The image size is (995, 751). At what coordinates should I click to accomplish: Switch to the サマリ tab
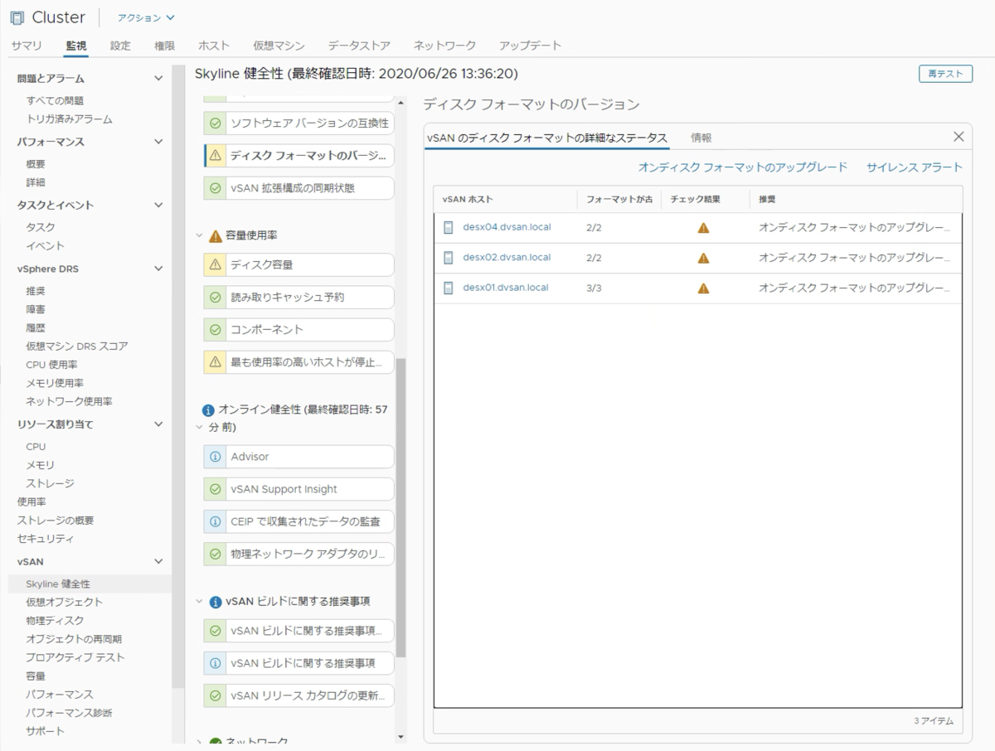tap(27, 46)
